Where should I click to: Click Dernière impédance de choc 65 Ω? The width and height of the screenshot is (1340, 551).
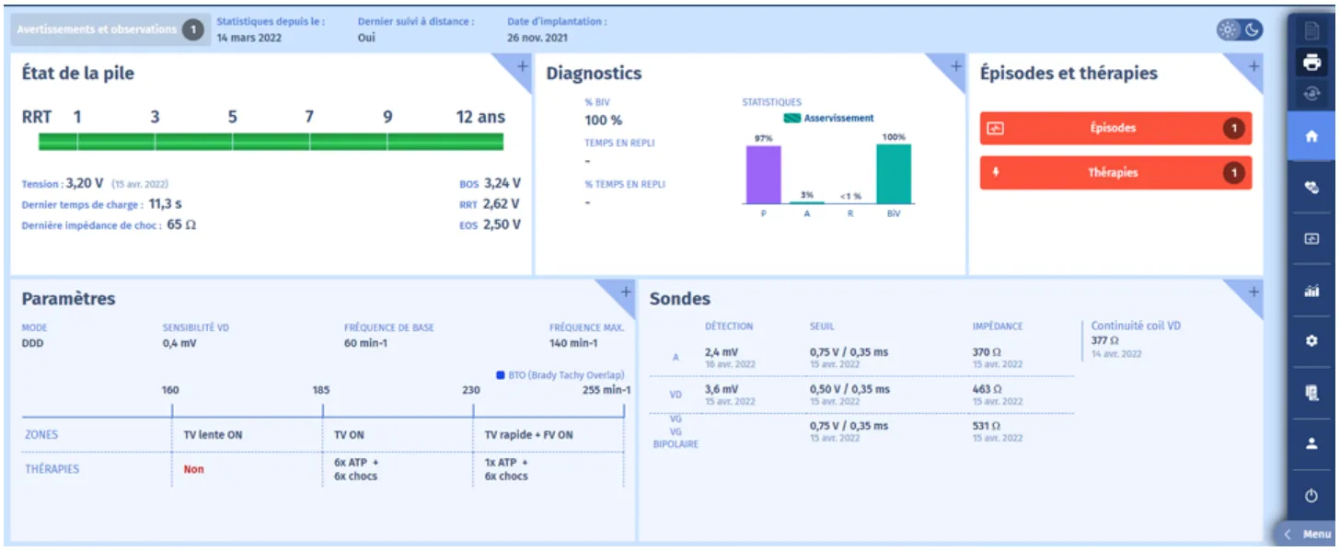(x=181, y=224)
